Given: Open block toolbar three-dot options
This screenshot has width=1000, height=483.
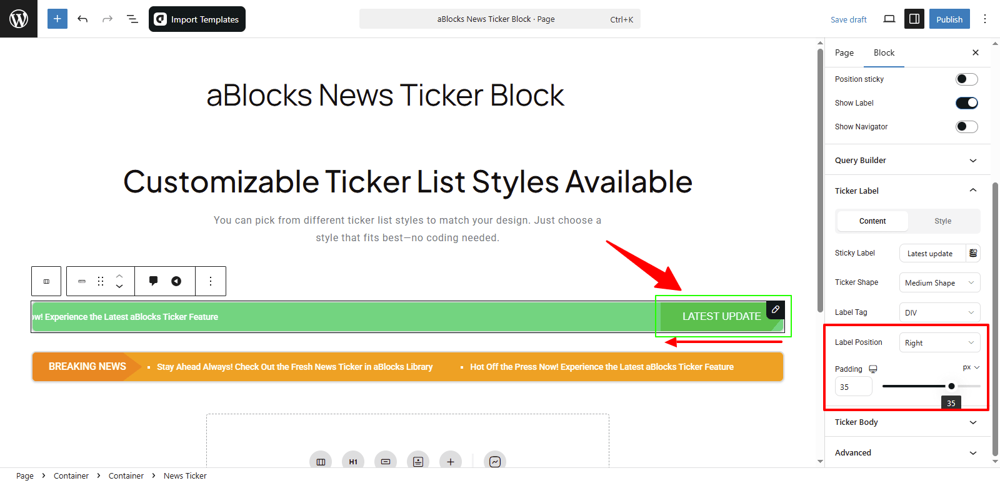Looking at the screenshot, I should coord(211,281).
